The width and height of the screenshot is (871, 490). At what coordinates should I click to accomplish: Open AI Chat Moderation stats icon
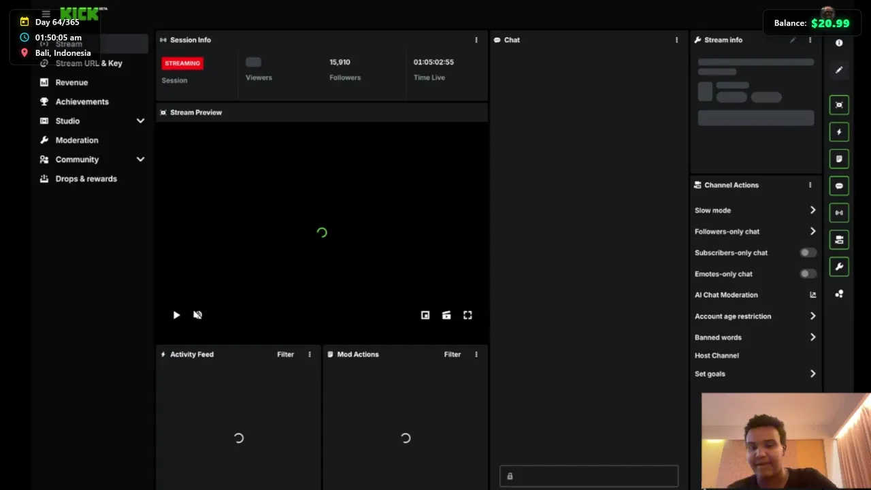[x=812, y=295]
